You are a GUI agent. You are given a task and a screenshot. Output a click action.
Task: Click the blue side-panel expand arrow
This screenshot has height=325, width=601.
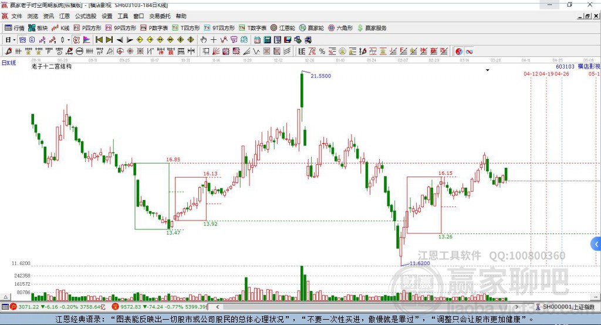coord(596,244)
